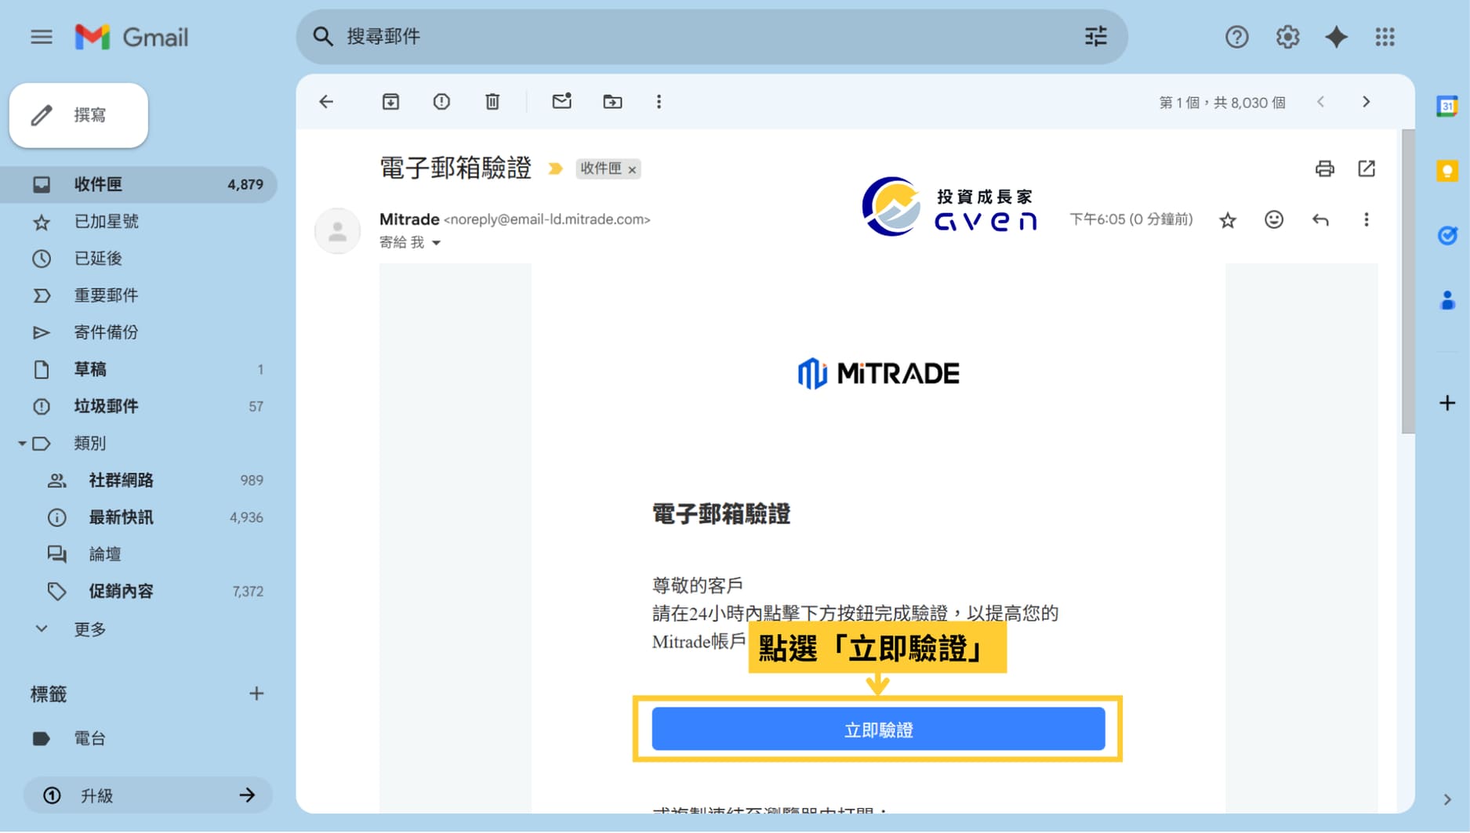The width and height of the screenshot is (1470, 833).
Task: Report this email as spam
Action: pos(441,102)
